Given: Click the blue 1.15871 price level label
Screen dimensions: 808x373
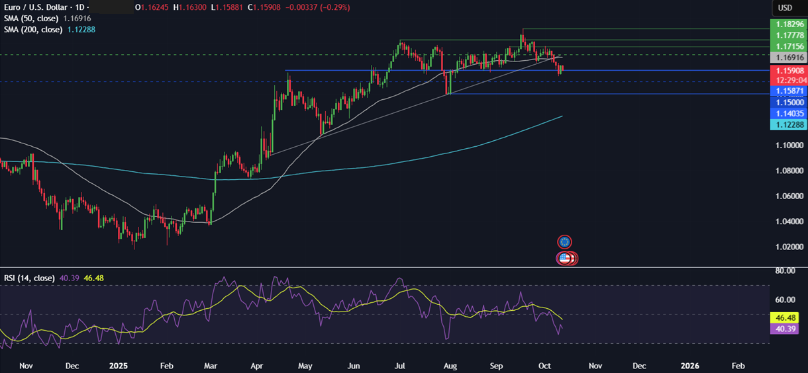Looking at the screenshot, I should pos(787,90).
